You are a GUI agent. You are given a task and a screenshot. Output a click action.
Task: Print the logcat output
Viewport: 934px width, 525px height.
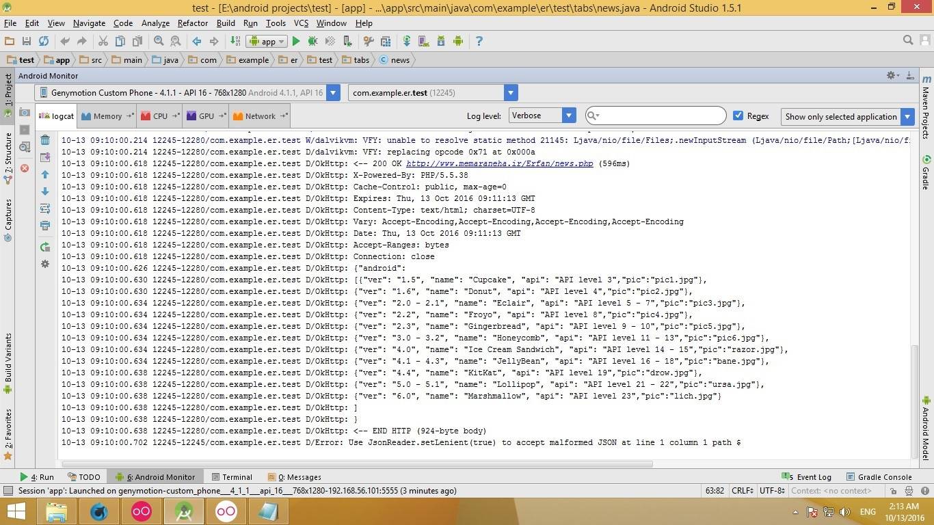[45, 226]
